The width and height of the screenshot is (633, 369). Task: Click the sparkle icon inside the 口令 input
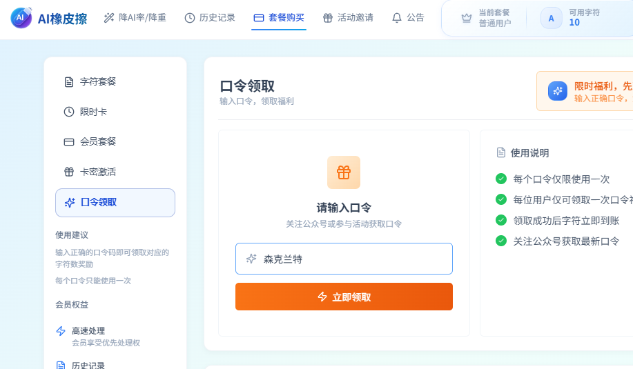[251, 259]
